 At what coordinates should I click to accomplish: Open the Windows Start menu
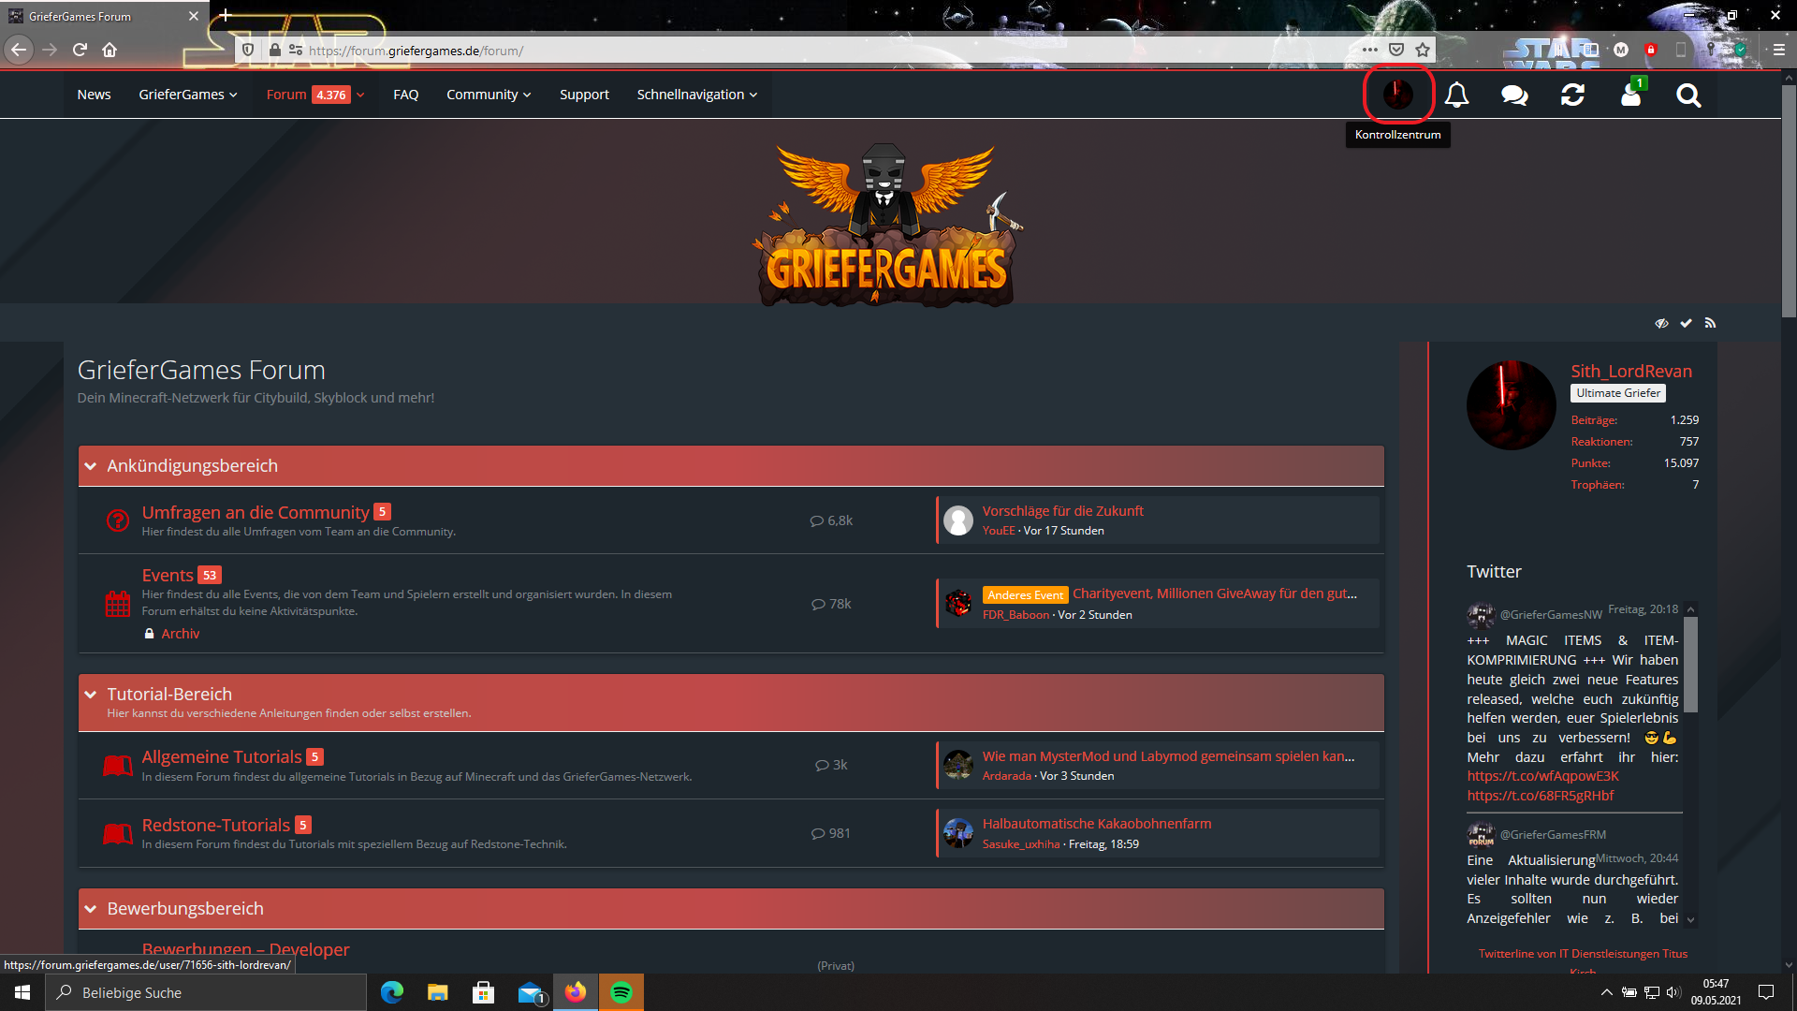[22, 992]
